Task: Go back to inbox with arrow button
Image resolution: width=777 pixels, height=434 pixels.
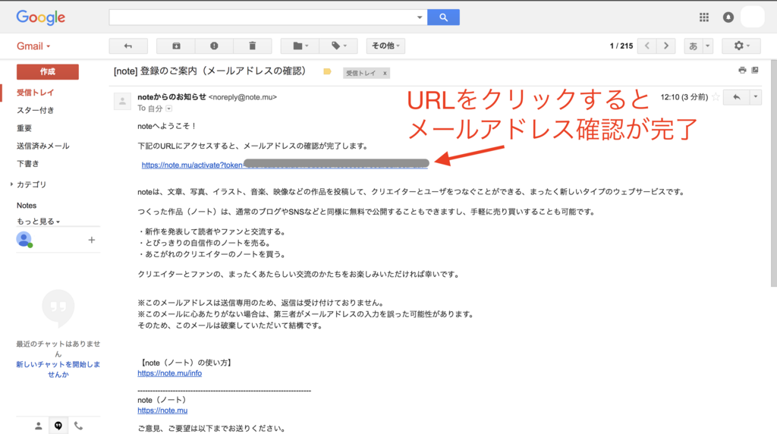Action: (128, 46)
